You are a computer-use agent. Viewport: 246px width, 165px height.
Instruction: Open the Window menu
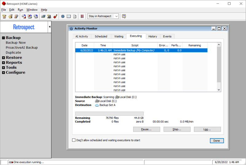(32, 10)
